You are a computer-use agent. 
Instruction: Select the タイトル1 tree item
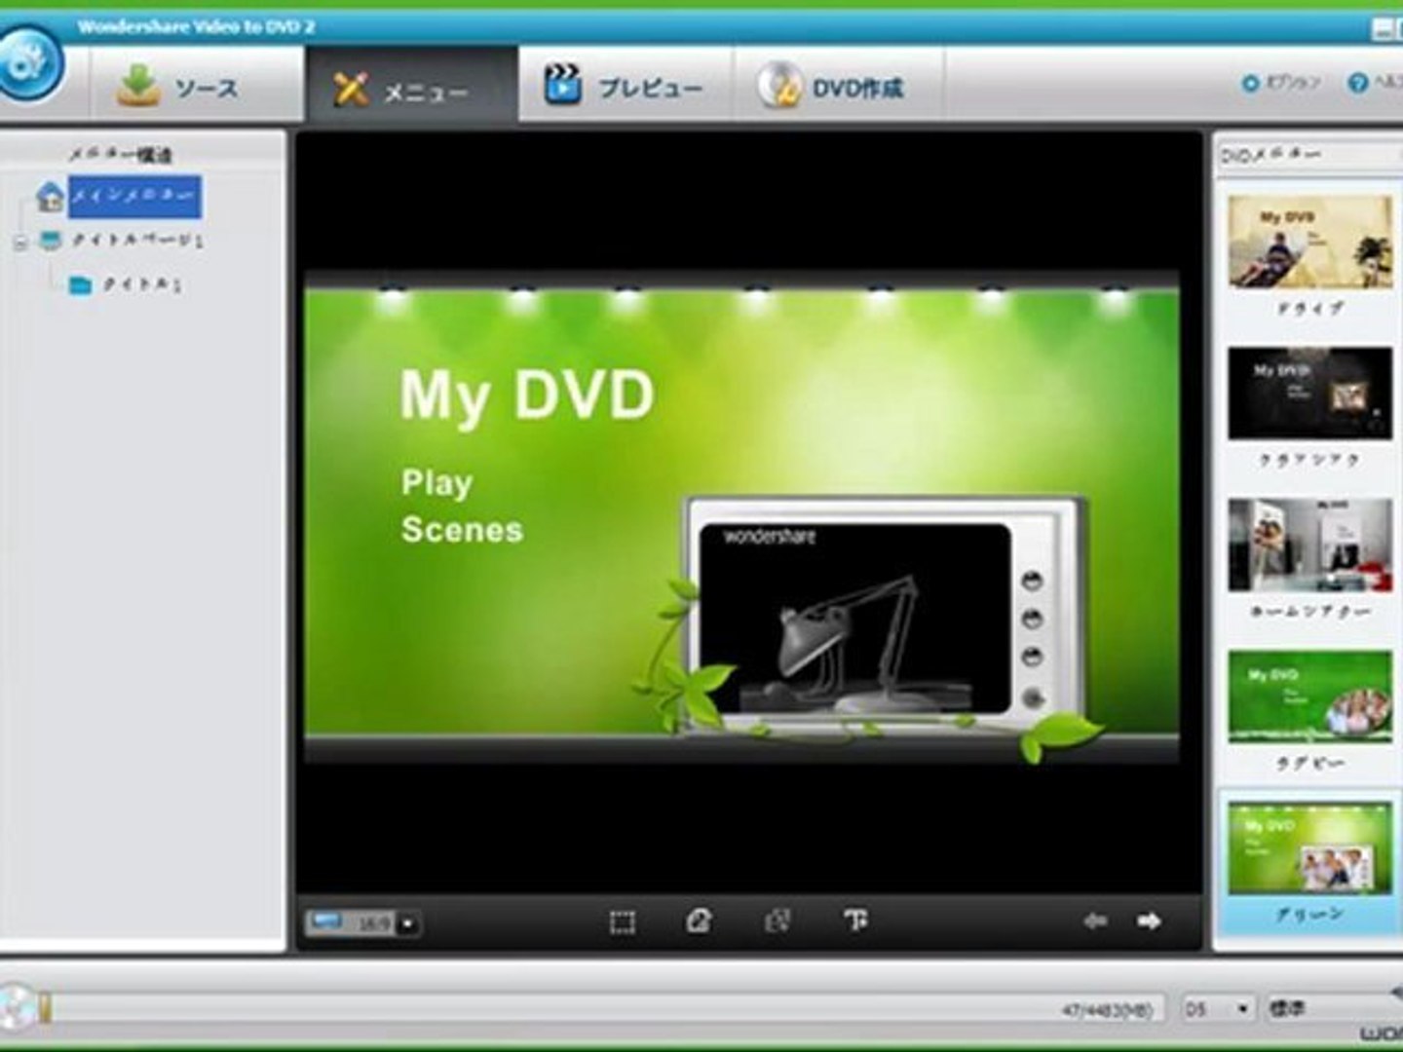point(142,284)
